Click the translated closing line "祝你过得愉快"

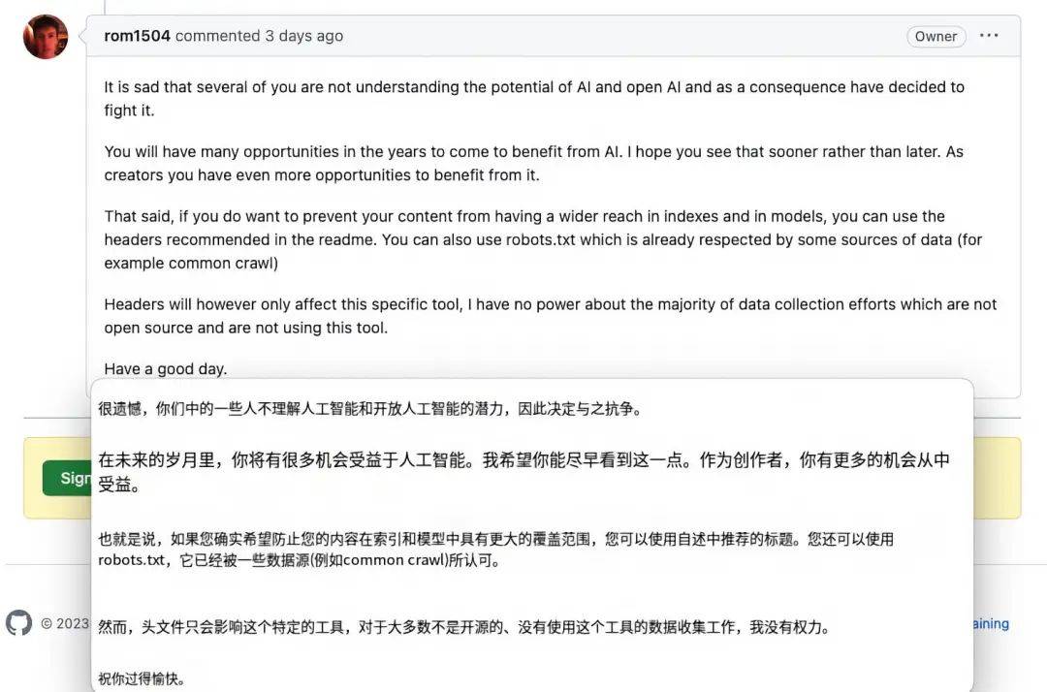143,678
